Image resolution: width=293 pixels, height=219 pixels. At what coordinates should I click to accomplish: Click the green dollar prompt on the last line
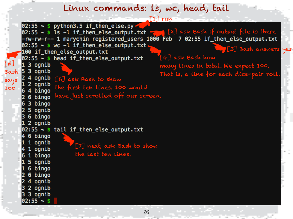49,201
